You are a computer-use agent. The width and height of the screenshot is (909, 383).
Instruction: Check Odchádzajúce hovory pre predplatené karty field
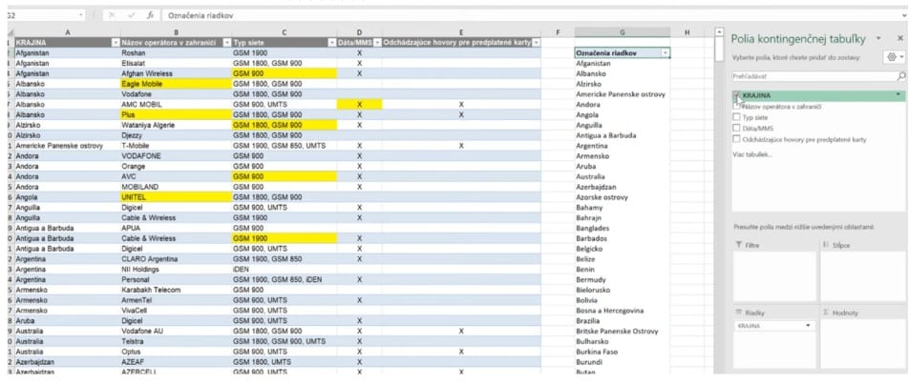pyautogui.click(x=736, y=139)
